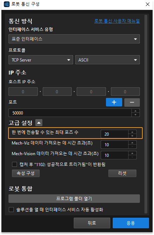Click the 속성 구성 button
Viewport: 154px width, 235px height.
pyautogui.click(x=26, y=173)
